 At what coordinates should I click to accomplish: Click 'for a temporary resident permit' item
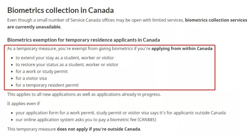coord(47,85)
